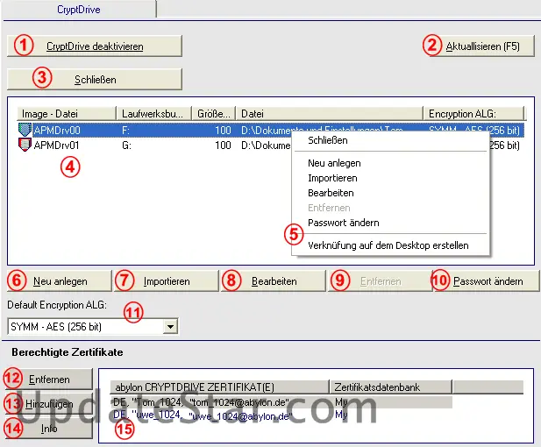The width and height of the screenshot is (541, 447).
Task: Select certificate tom_1024@abylon.de row
Action: (x=281, y=402)
